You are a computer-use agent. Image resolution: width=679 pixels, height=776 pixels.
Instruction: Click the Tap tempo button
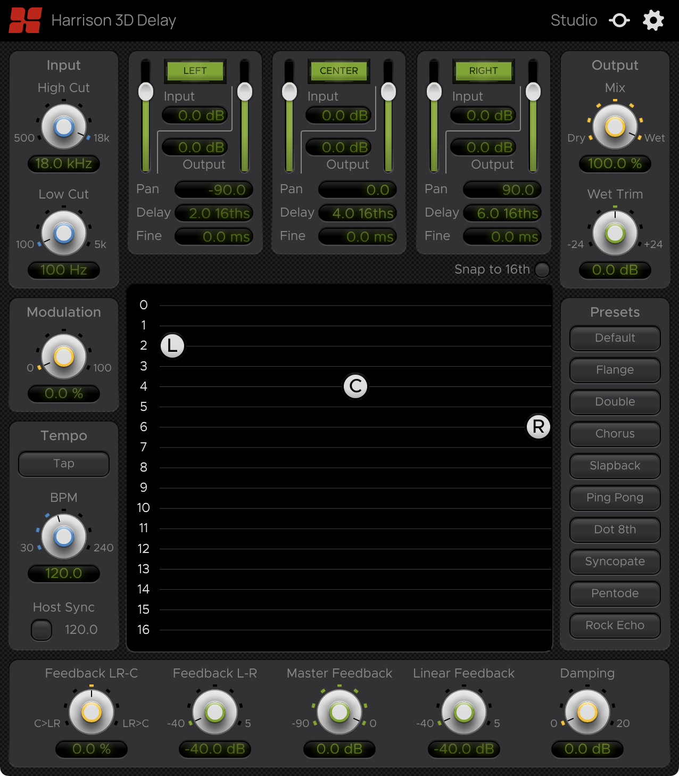[64, 464]
